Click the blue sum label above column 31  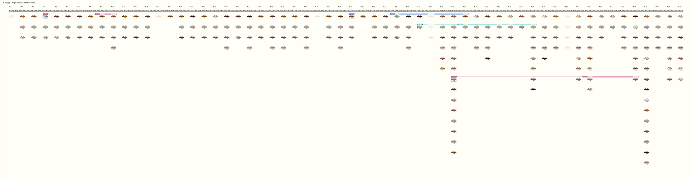pyautogui.click(x=352, y=14)
